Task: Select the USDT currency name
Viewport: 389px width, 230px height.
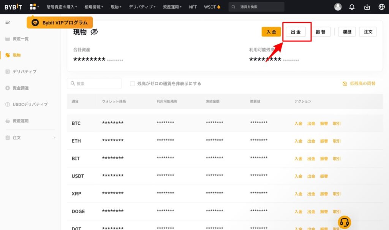Action: [x=77, y=176]
